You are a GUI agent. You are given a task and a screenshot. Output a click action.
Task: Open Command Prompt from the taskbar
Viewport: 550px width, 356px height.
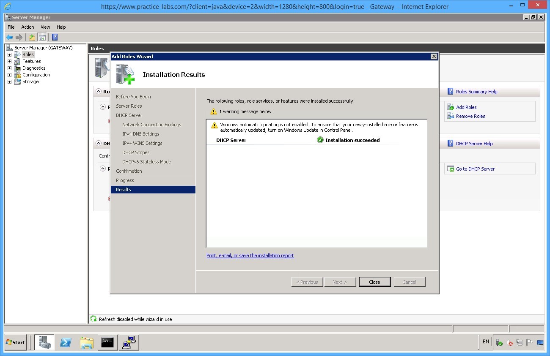[108, 342]
